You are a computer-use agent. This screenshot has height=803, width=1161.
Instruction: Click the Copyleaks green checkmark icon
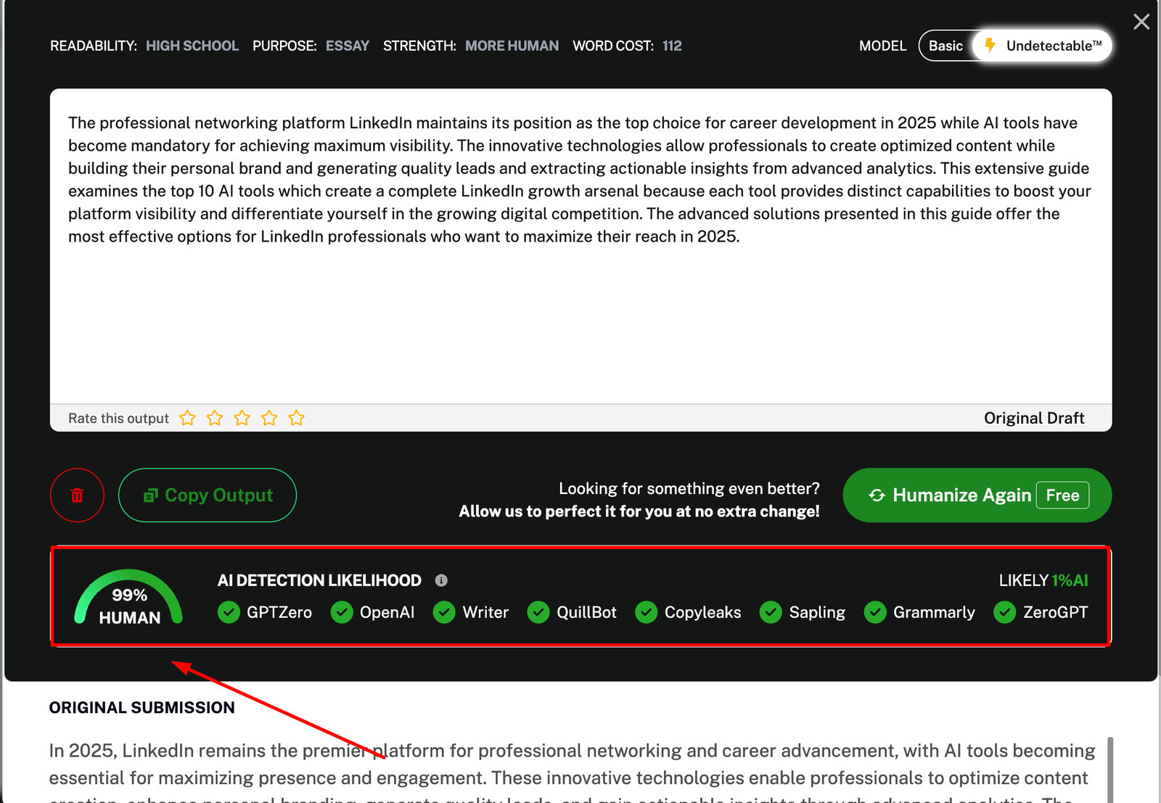(x=646, y=612)
